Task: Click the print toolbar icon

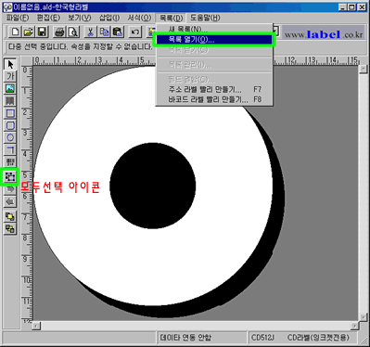Action: click(59, 32)
